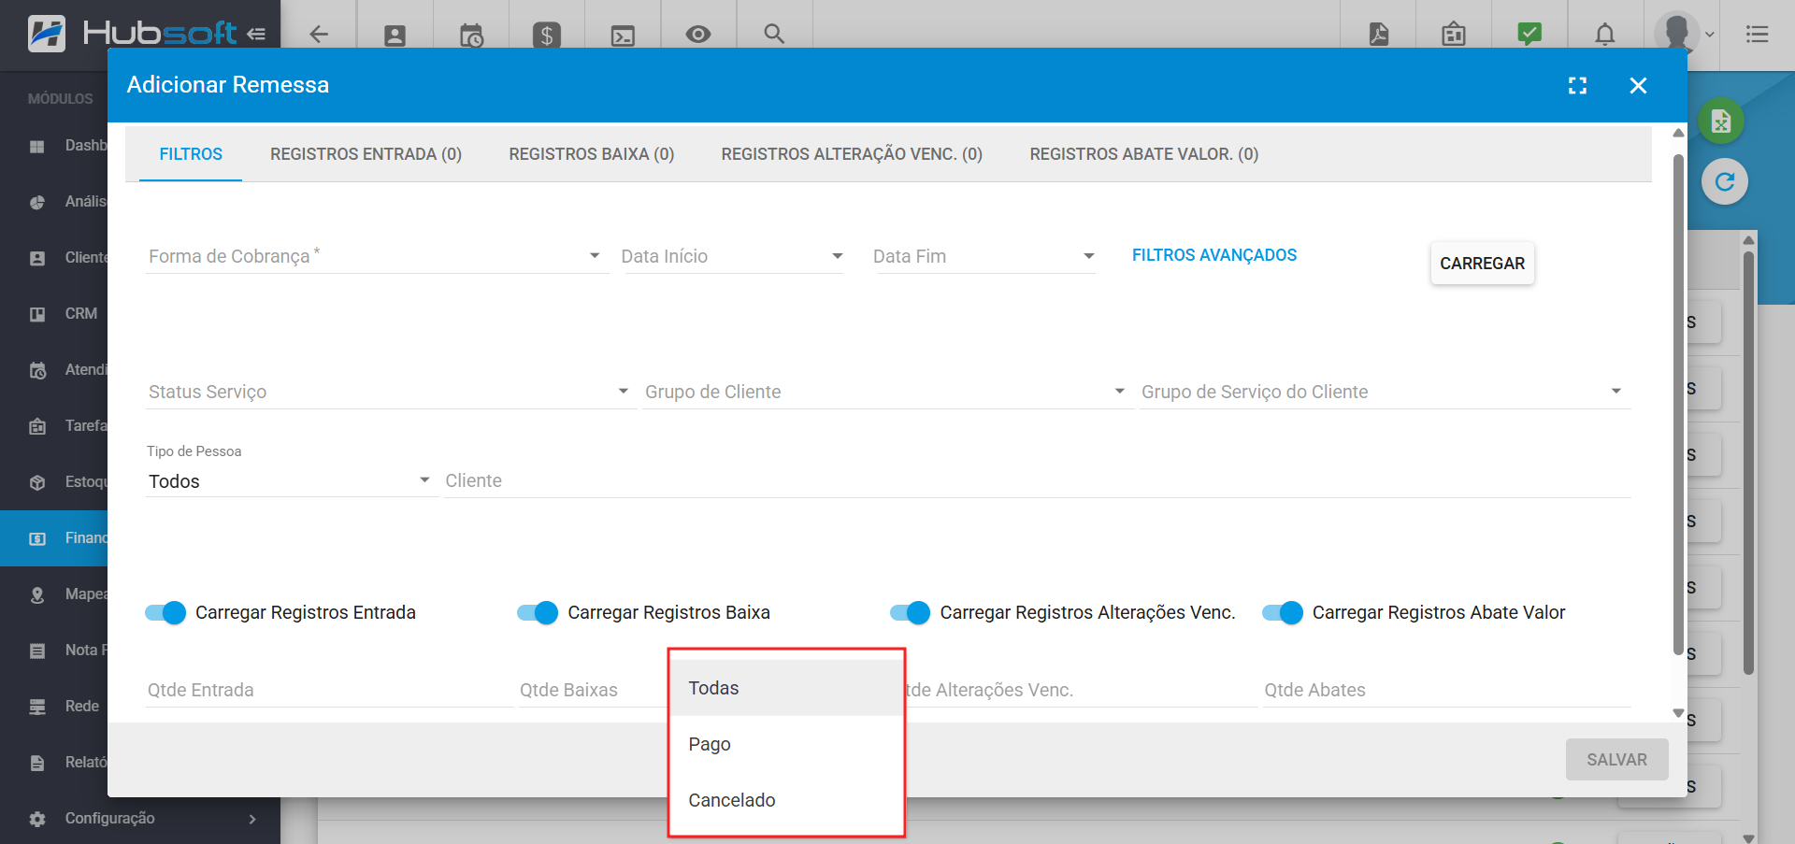Open the Filtros Avançados link
This screenshot has height=844, width=1795.
pyautogui.click(x=1213, y=255)
